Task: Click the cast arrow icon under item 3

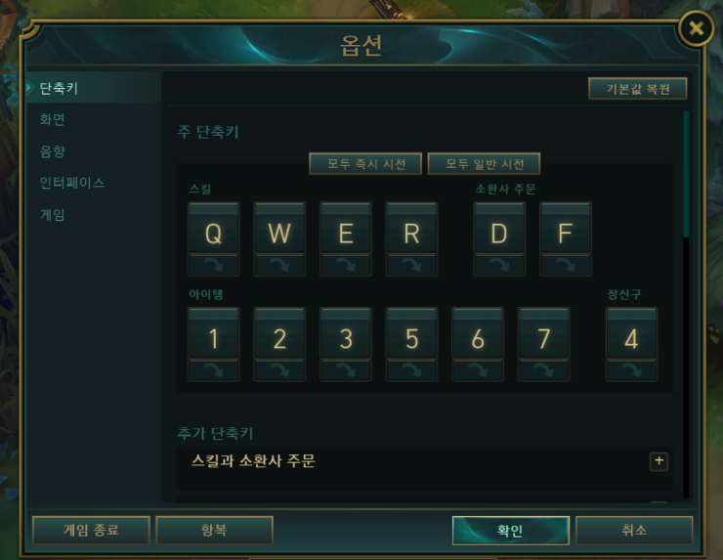Action: pos(345,370)
